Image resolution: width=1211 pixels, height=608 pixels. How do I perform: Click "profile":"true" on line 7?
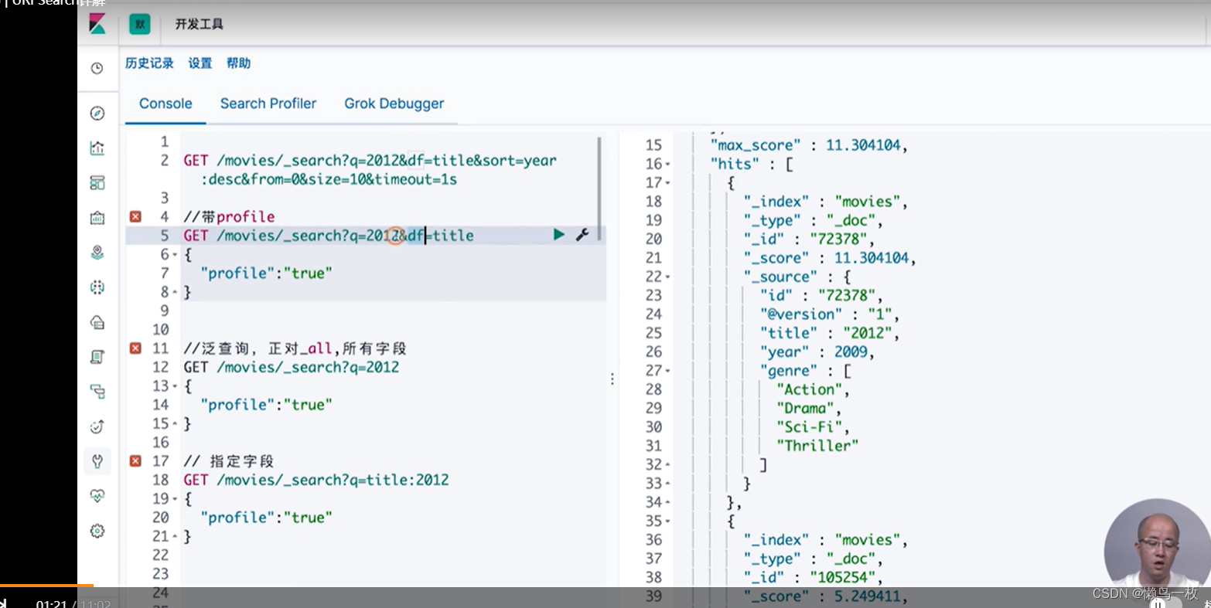(x=266, y=273)
